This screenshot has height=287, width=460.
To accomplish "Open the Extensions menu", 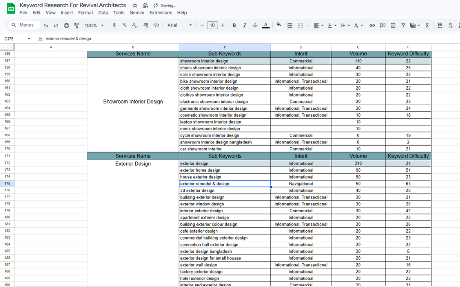I will pyautogui.click(x=160, y=13).
